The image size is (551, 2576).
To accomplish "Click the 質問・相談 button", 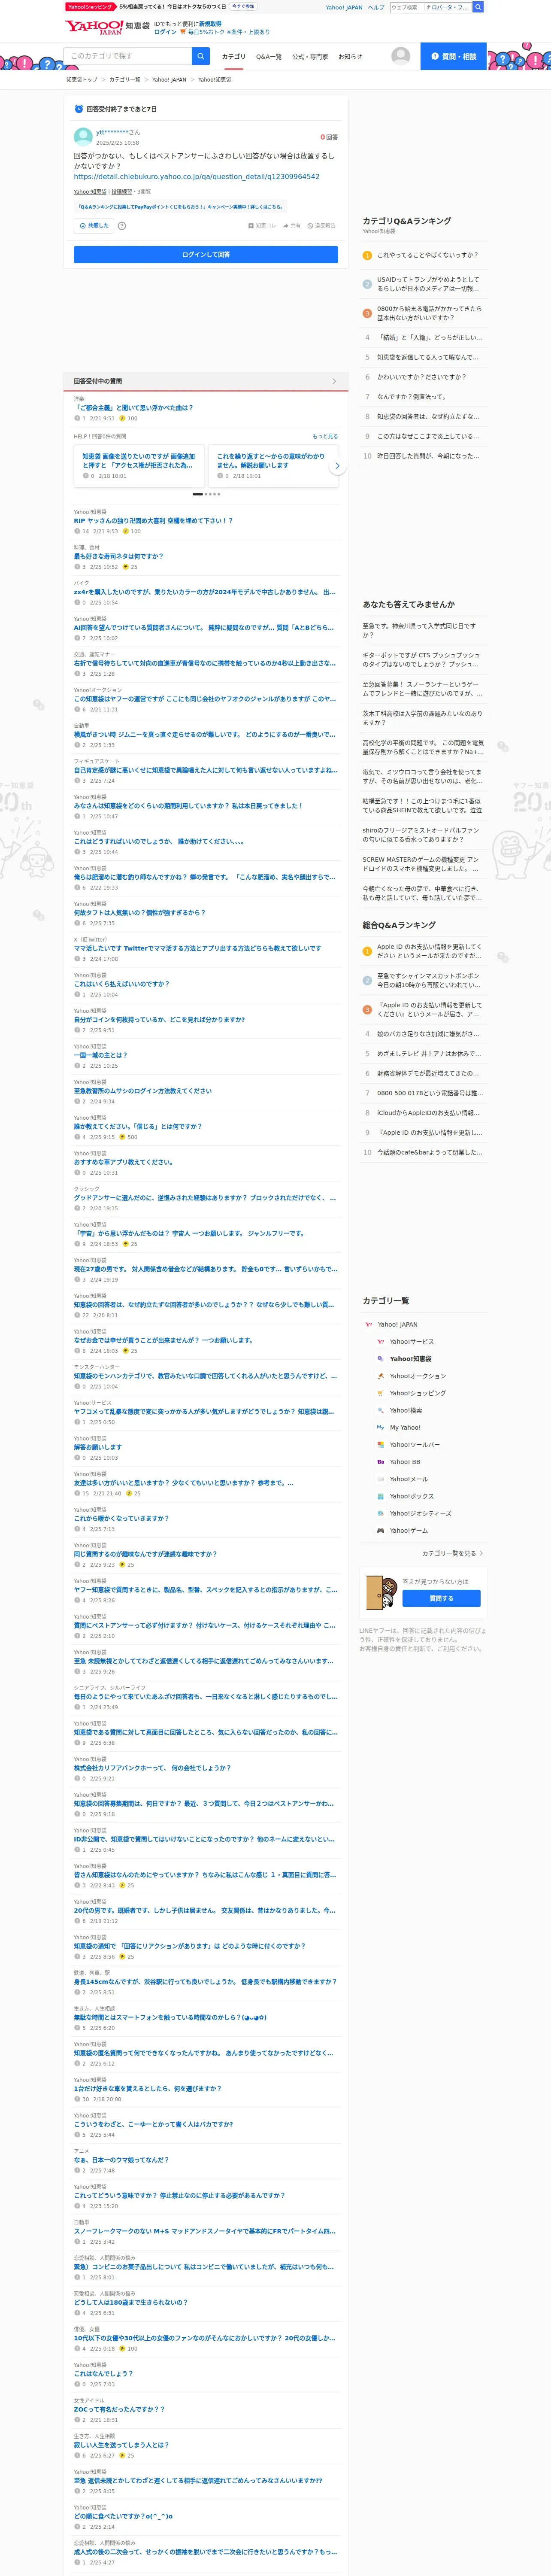I will click(453, 56).
